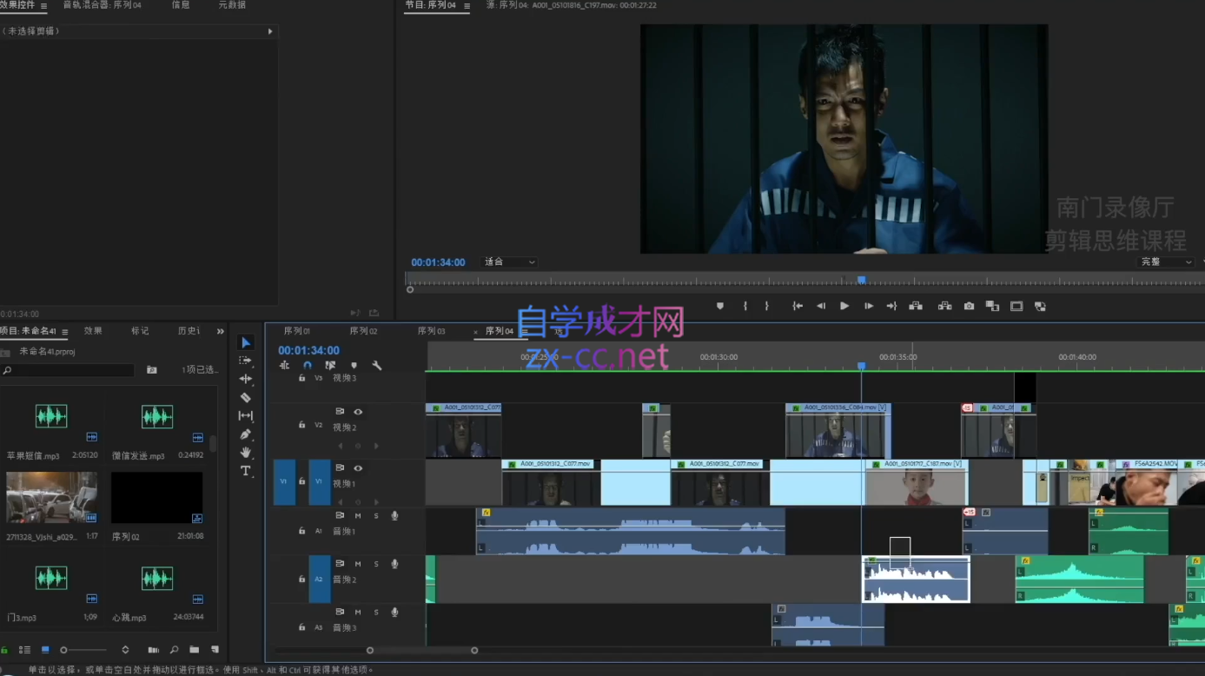Toggle Snap magnet in timeline
The height and width of the screenshot is (676, 1205).
point(307,366)
